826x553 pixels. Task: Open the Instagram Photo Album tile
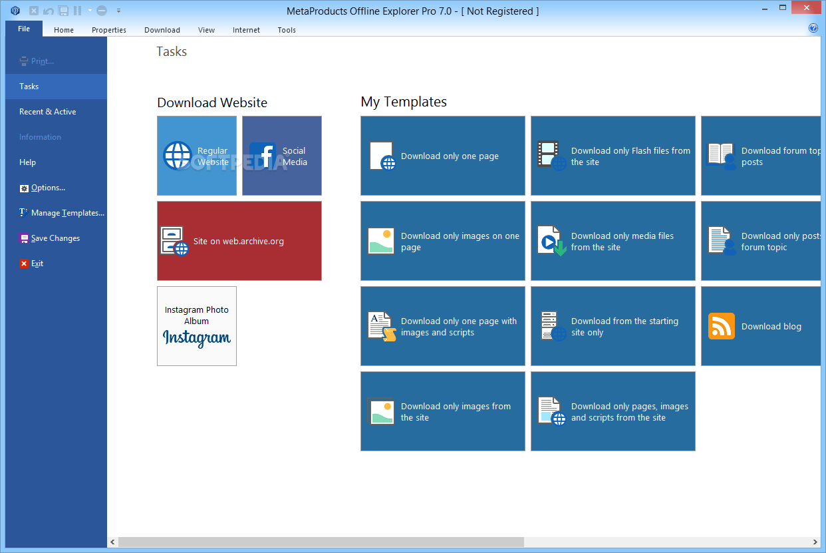[197, 326]
